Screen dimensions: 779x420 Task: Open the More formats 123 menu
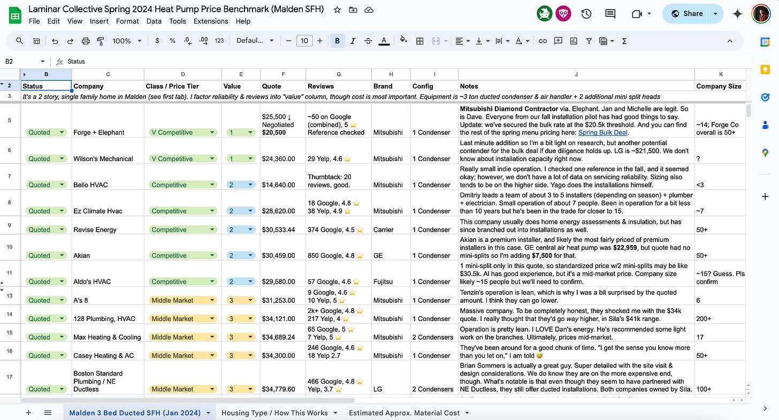219,41
